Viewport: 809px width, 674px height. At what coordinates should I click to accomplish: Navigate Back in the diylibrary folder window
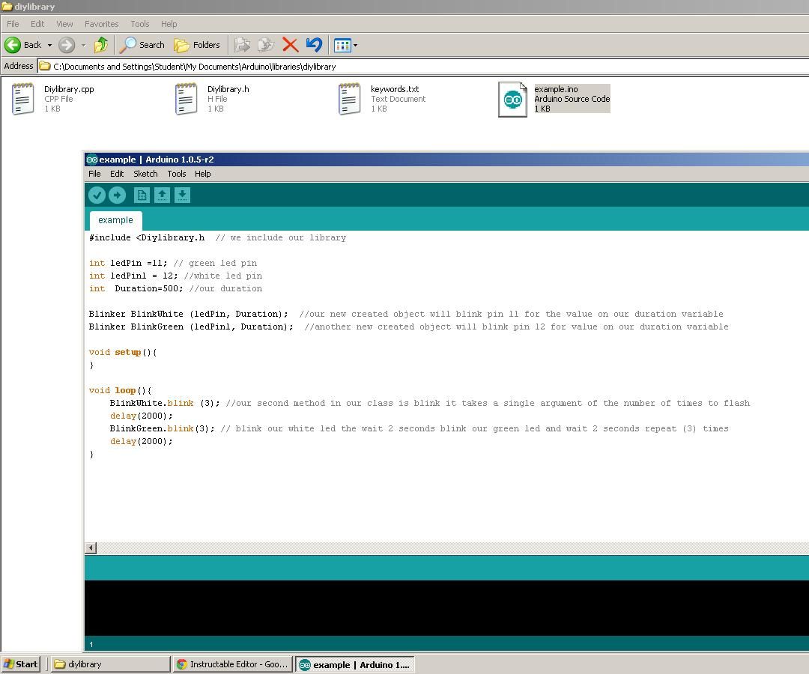click(x=22, y=45)
